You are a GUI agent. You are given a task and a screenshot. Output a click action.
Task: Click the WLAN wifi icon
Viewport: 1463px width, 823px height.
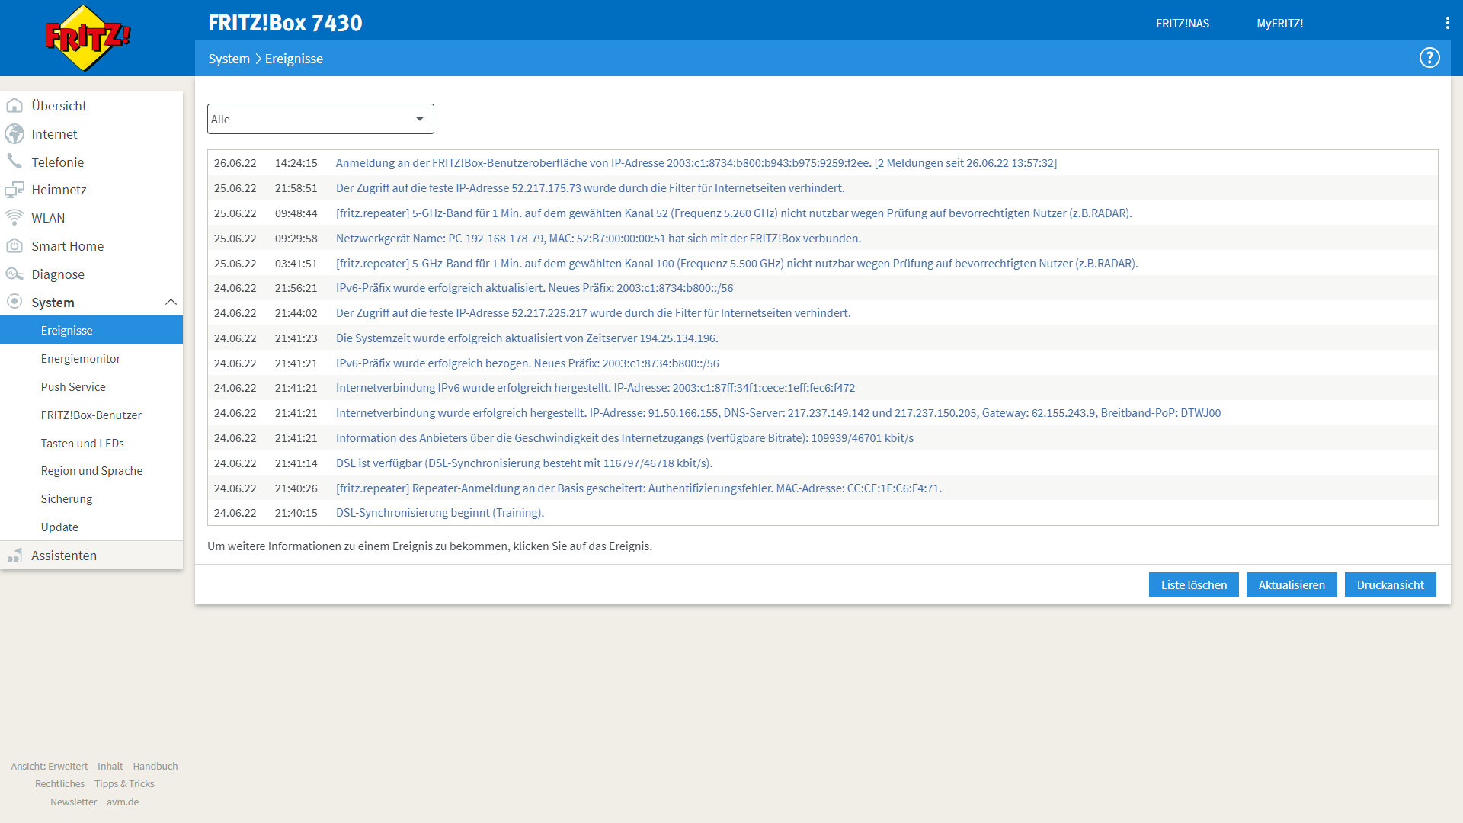coord(14,218)
